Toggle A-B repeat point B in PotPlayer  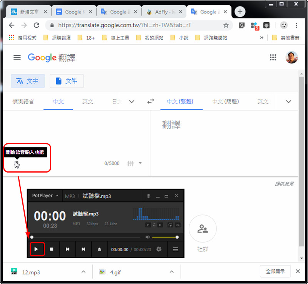tap(160, 225)
